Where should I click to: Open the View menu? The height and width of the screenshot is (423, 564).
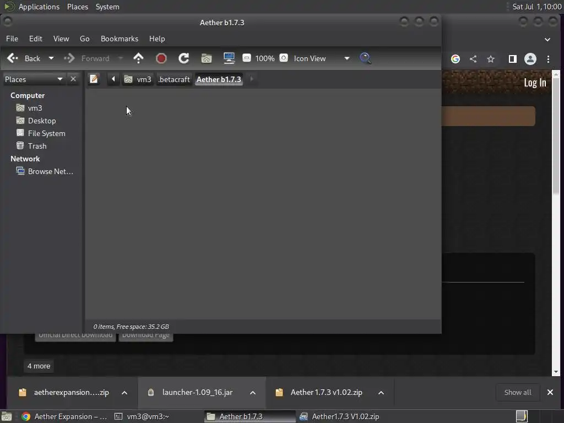pos(61,39)
